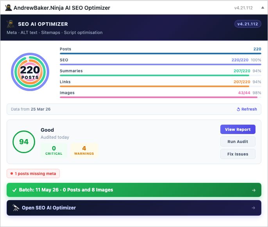Viewport: 268px width, 227px height.
Task: Click the 43/44 Images value
Action: 244,93
